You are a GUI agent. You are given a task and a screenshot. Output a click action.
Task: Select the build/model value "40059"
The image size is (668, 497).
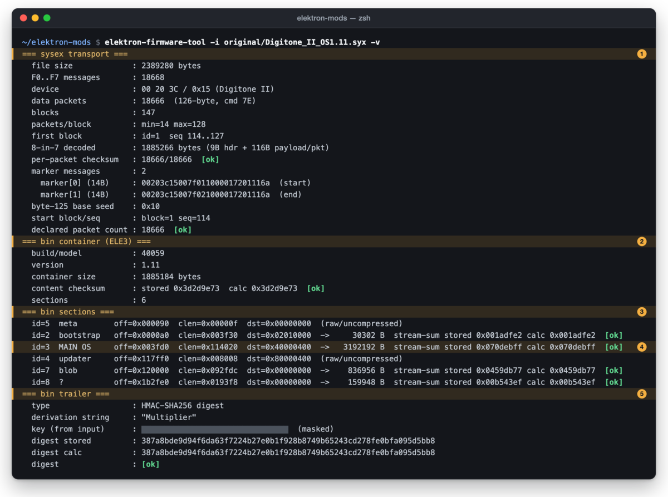153,253
